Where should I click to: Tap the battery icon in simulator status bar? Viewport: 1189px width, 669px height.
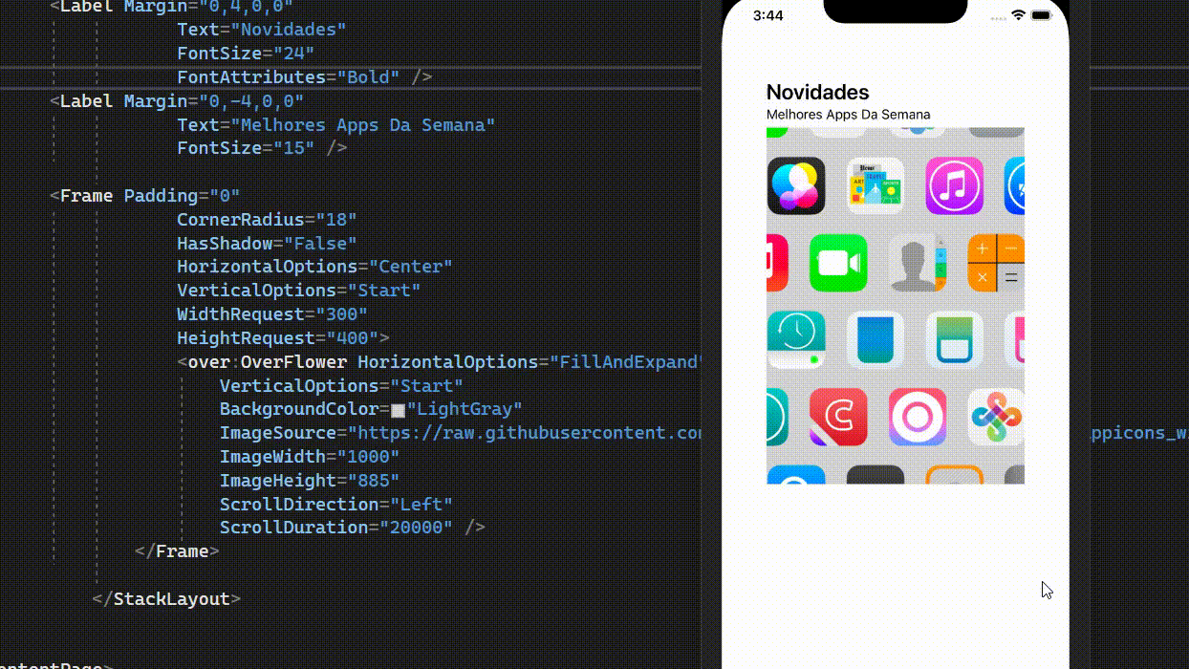pos(1041,15)
